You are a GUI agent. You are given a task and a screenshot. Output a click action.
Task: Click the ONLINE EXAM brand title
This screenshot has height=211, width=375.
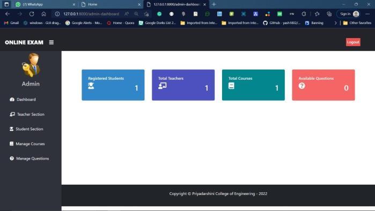24,42
